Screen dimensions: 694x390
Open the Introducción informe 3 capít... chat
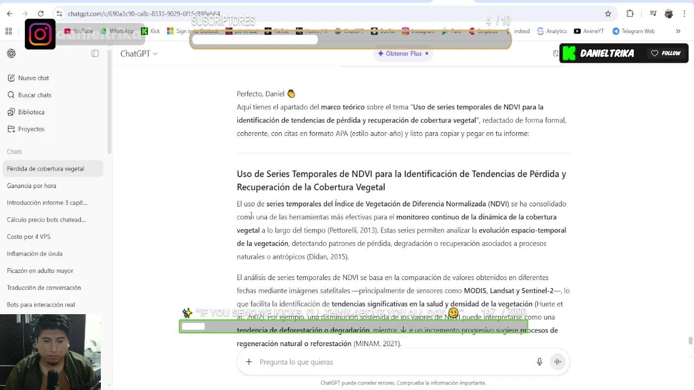[x=53, y=203]
